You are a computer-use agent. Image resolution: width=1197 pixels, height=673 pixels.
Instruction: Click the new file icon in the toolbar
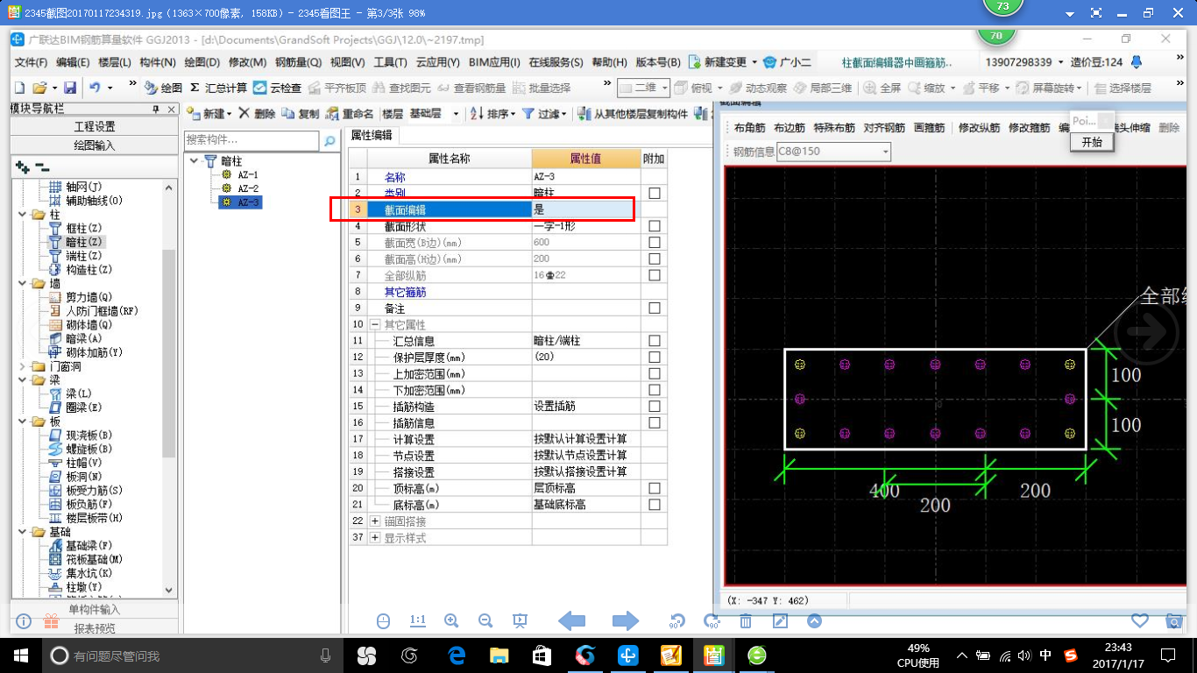click(19, 88)
